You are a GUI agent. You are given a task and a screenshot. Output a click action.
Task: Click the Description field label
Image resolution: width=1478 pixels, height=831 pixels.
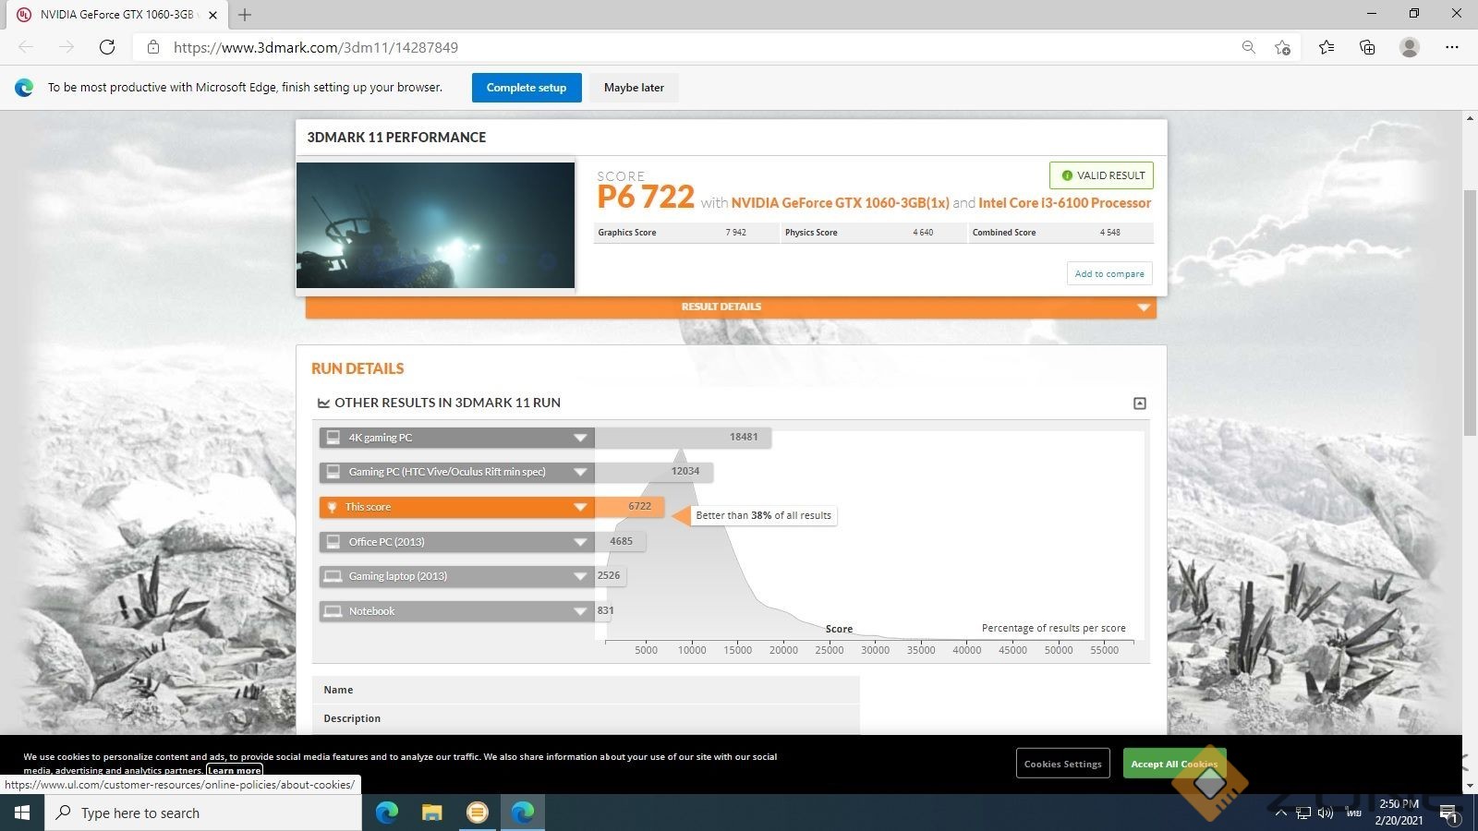coord(352,718)
